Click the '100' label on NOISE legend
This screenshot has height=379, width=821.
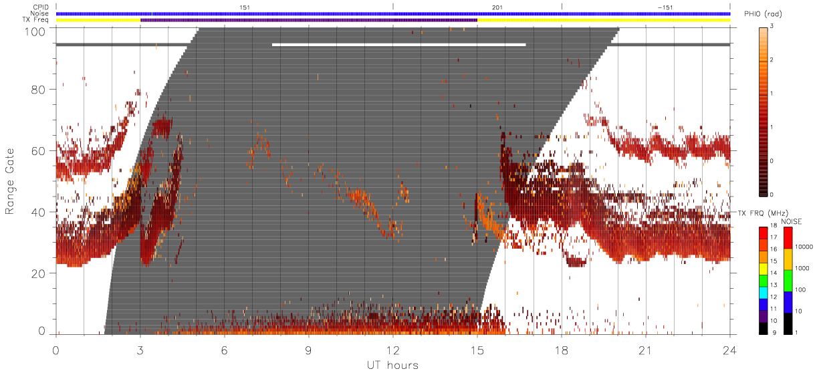pos(800,289)
